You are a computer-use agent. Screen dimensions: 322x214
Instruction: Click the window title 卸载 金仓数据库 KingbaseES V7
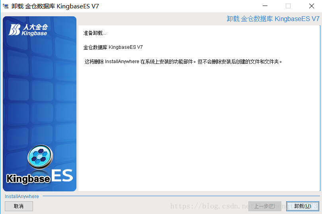click(55, 6)
